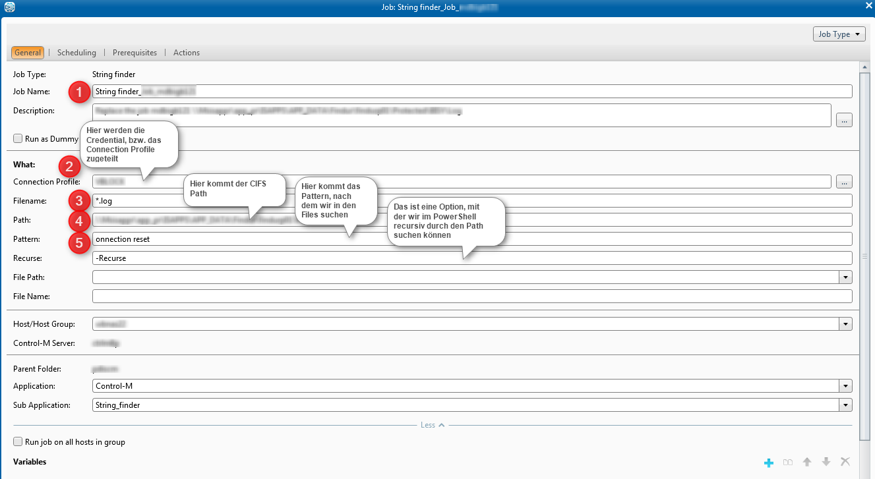Click the String finder job type value
875x479 pixels.
[x=113, y=75]
